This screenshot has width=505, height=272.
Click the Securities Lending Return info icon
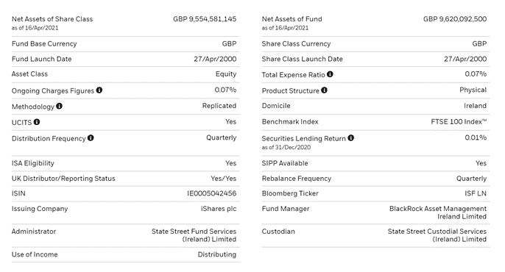350,138
